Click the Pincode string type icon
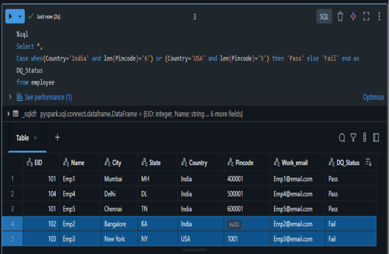Viewport: 390px width, 254px height. click(x=231, y=162)
